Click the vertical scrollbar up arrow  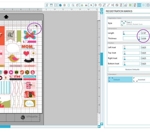pyautogui.click(x=102, y=13)
